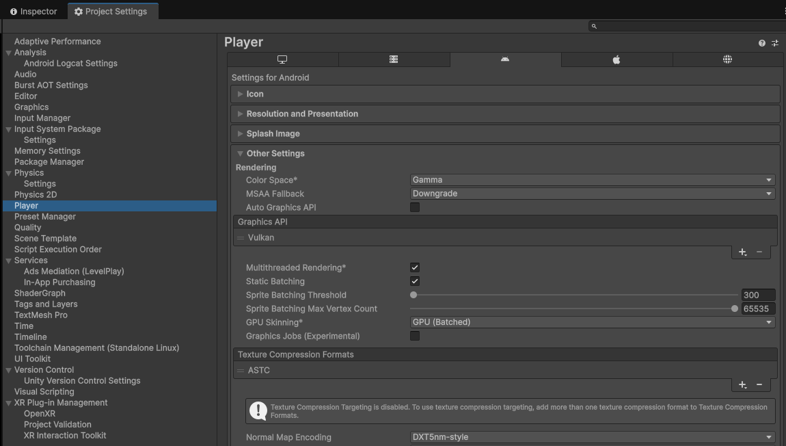Open Adaptive Performance settings
The width and height of the screenshot is (786, 446).
tap(57, 42)
